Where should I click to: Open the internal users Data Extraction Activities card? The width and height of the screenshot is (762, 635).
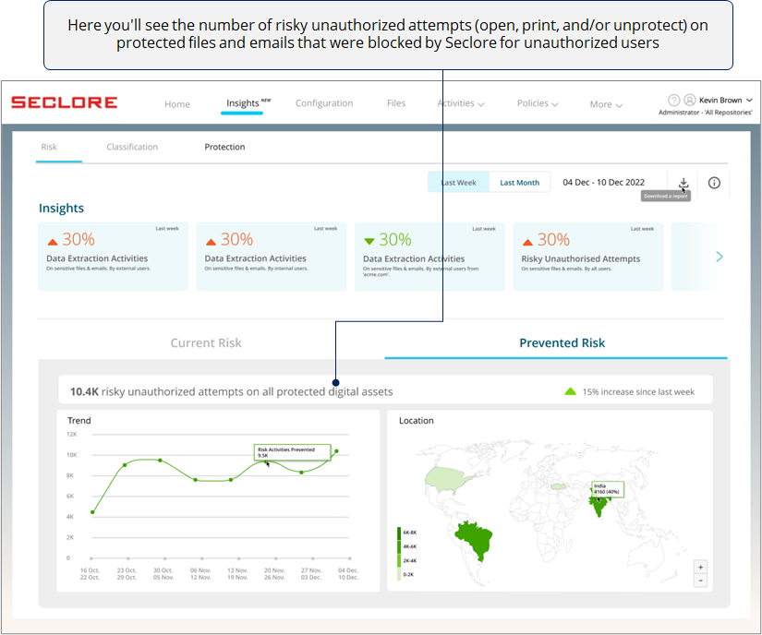272,257
